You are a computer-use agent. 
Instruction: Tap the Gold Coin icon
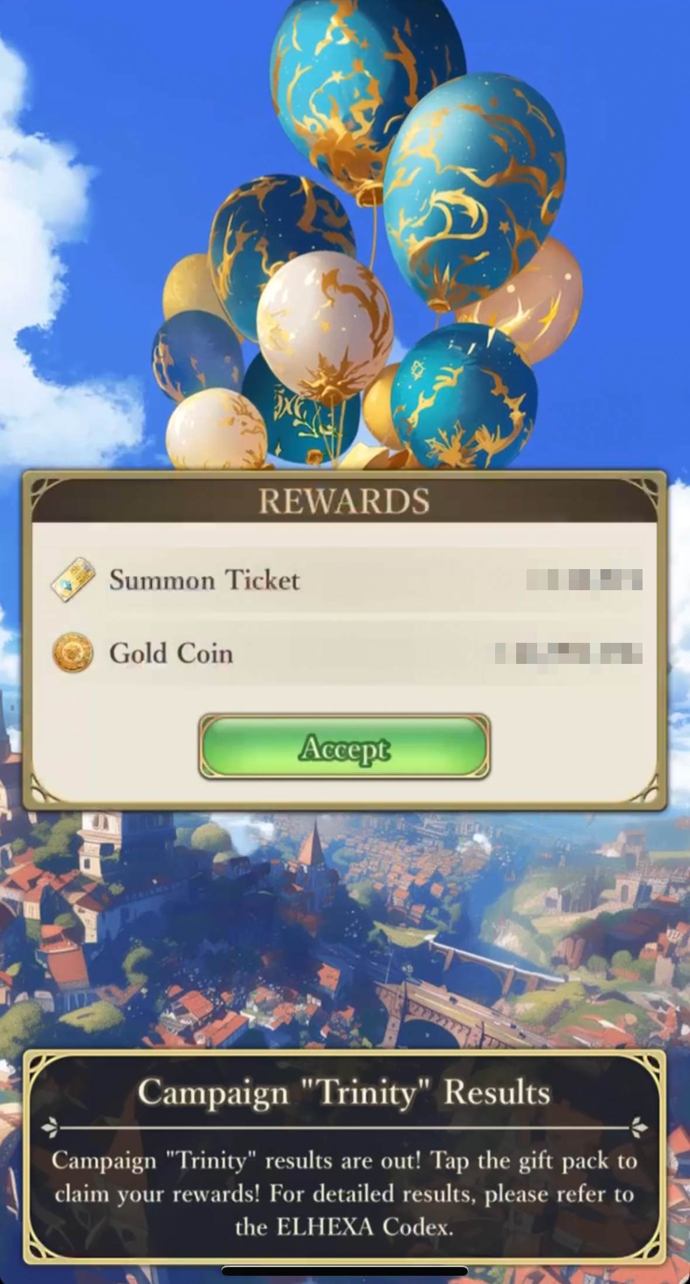click(x=73, y=653)
